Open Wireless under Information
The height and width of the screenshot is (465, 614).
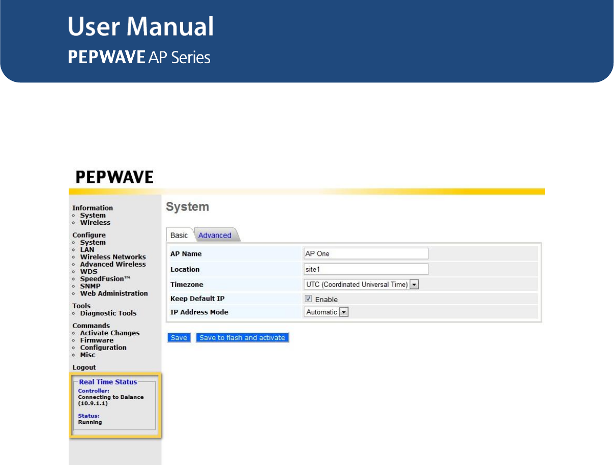95,222
